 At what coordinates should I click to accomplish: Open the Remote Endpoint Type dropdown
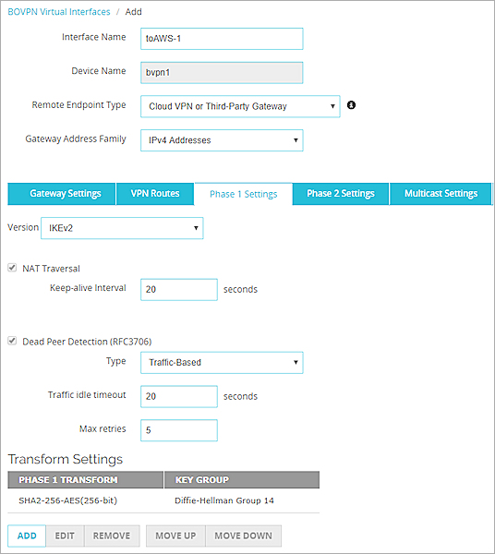coord(240,106)
